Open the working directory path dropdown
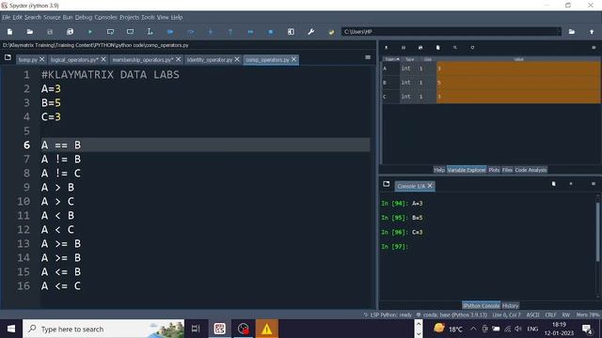 [559, 32]
